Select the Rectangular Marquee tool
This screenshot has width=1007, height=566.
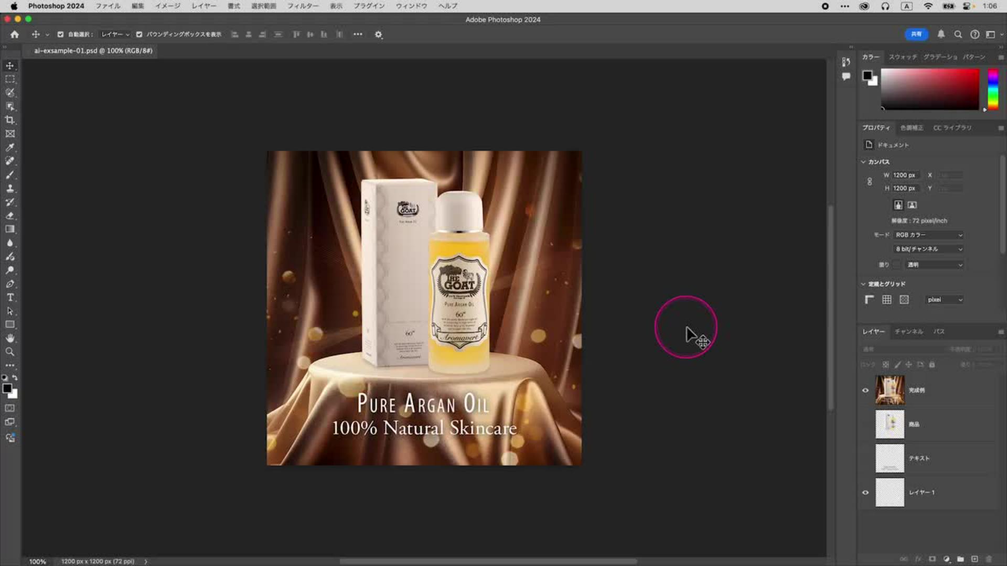[x=10, y=79]
